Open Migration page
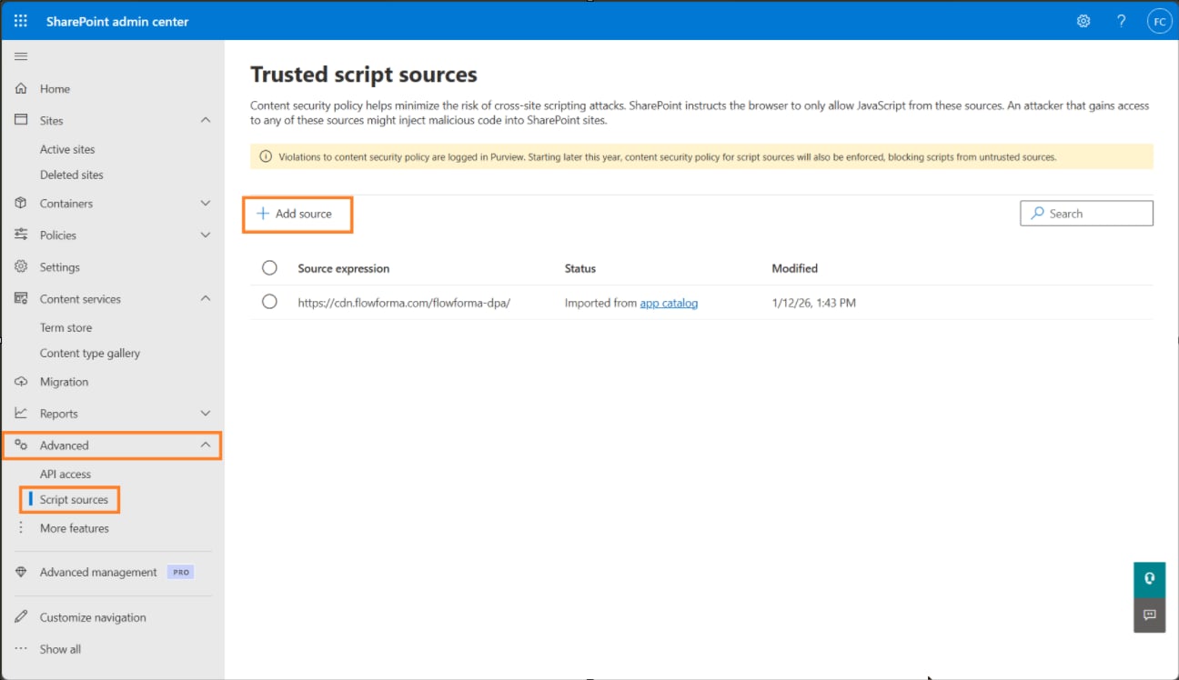1179x680 pixels. tap(64, 382)
